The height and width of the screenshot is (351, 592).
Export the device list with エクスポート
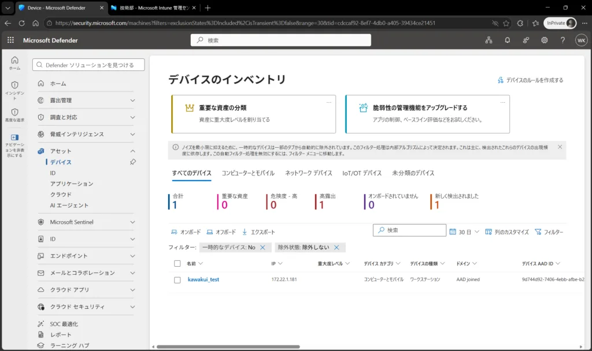pos(258,232)
